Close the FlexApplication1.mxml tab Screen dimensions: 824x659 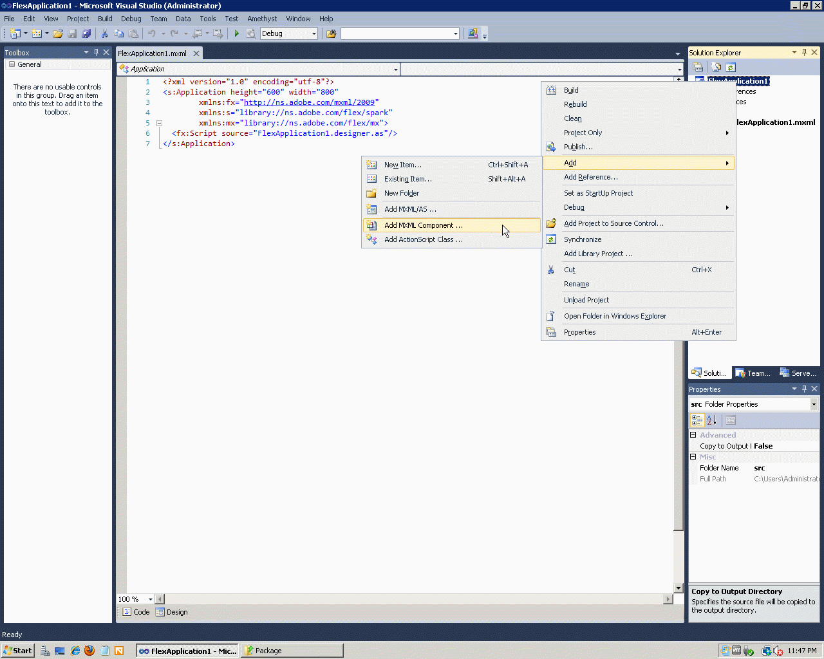pyautogui.click(x=196, y=53)
